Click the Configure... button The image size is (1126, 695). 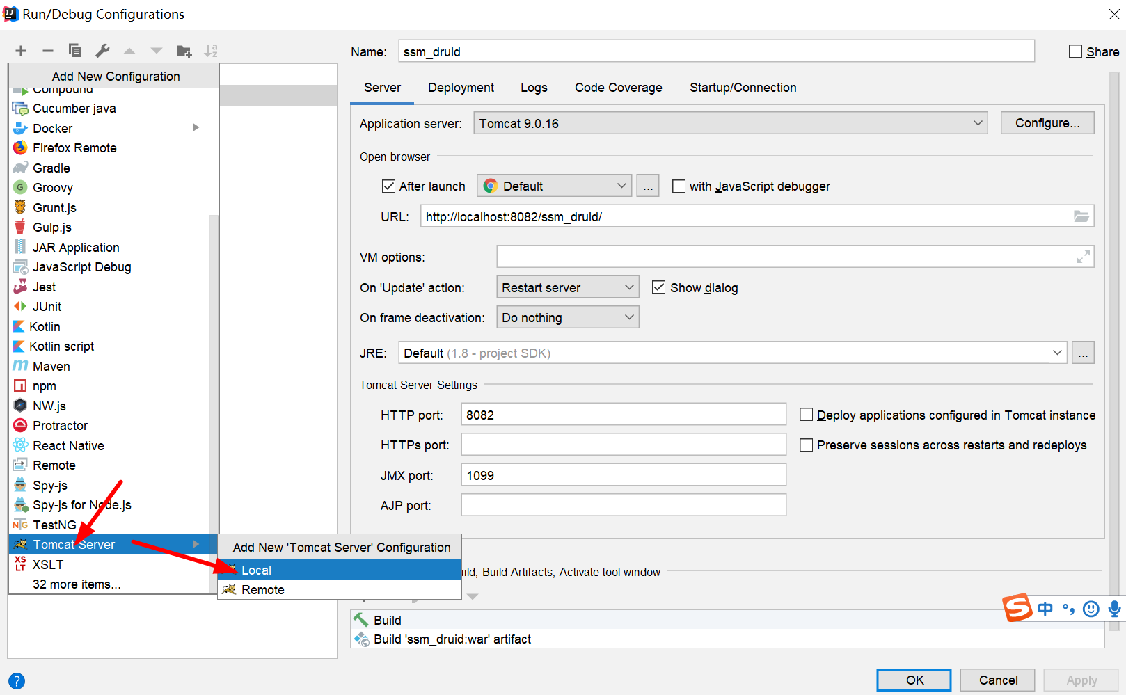1047,123
